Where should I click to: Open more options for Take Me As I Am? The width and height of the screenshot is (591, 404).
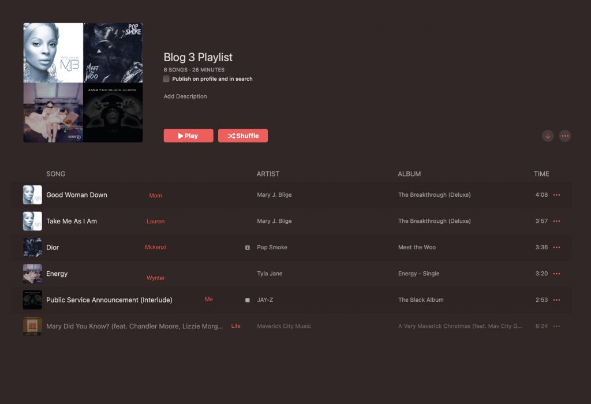(556, 221)
